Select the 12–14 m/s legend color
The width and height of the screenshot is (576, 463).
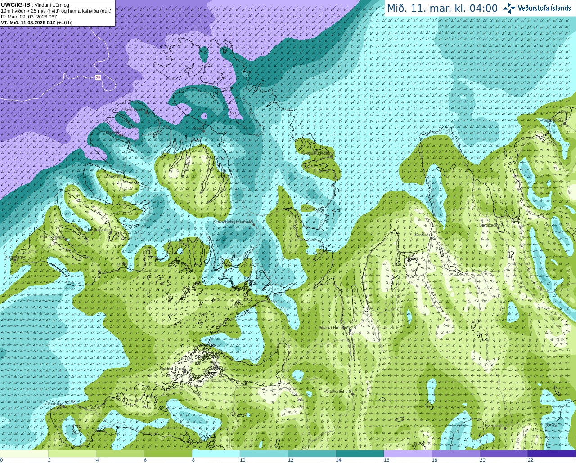tap(312, 454)
